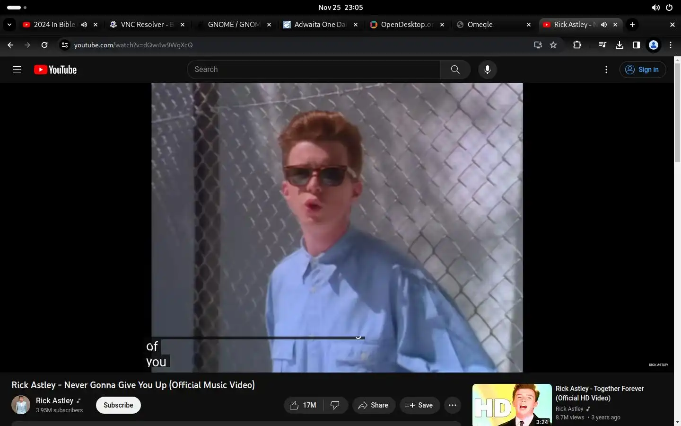Sign in to YouTube

[x=643, y=70]
